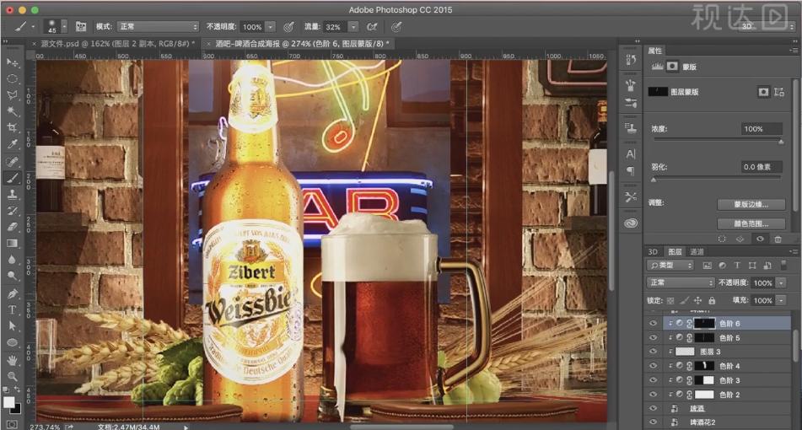The image size is (802, 430).
Task: Hide the 色阶 3 layer
Action: tap(653, 380)
